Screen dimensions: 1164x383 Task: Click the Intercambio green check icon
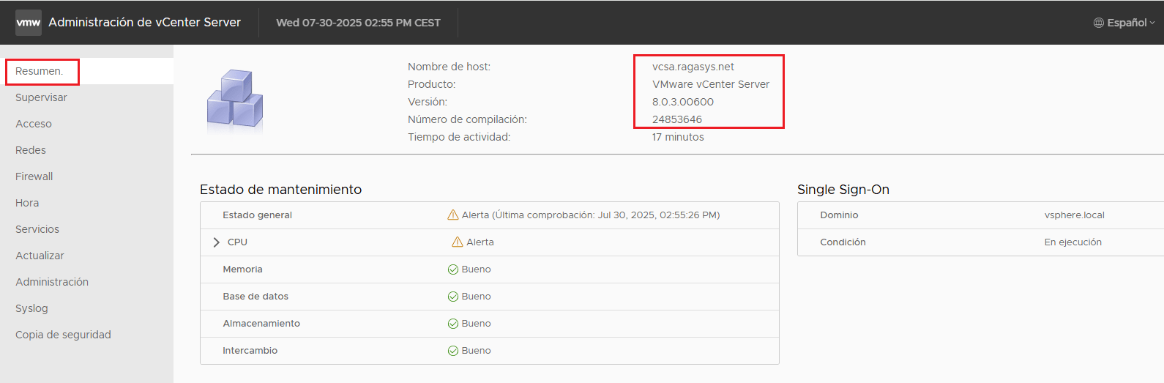453,351
